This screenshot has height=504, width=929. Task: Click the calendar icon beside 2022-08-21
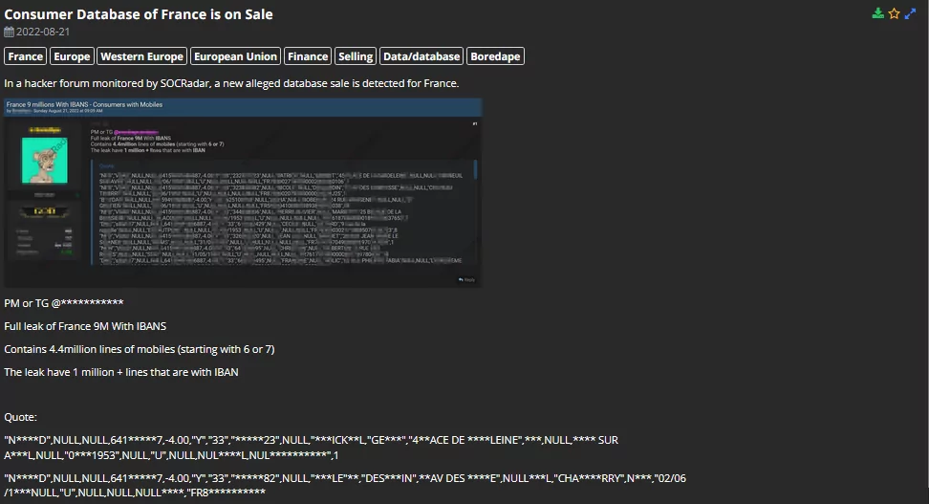[x=9, y=32]
